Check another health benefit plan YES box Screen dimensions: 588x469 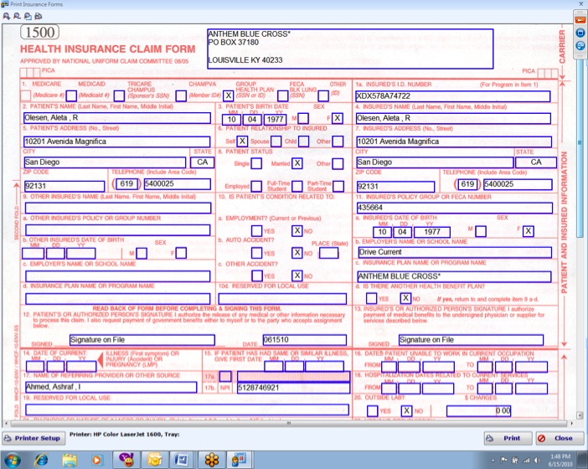click(371, 298)
